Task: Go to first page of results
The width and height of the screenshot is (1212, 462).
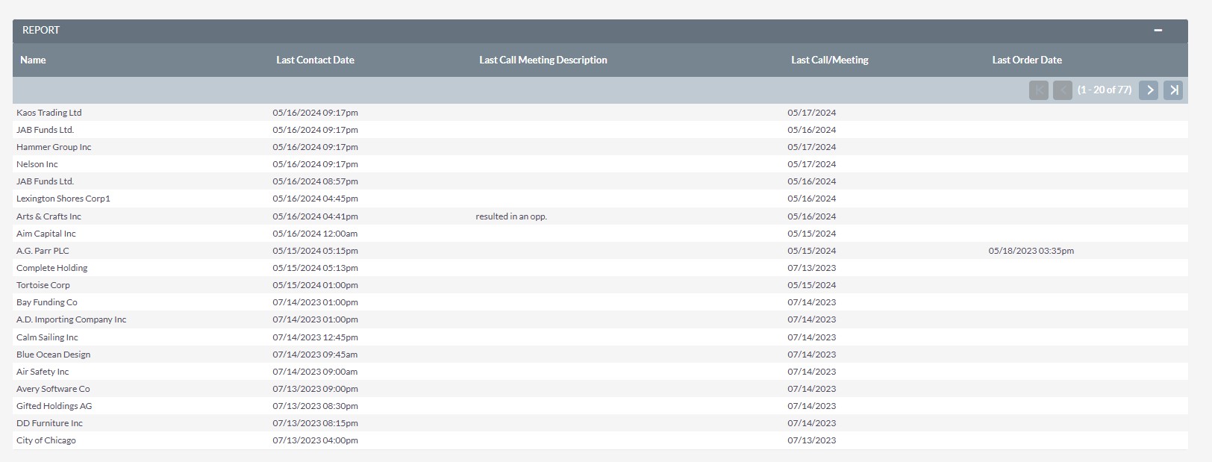Action: [1039, 90]
